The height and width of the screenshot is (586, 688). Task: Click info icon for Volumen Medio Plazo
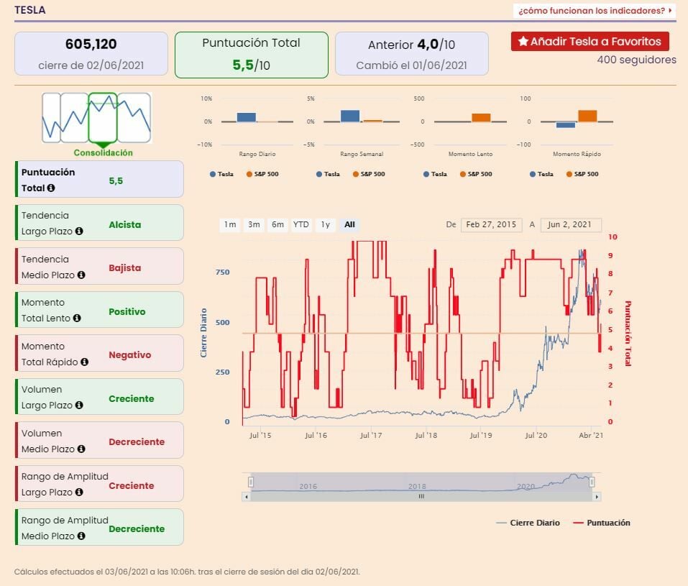(81, 449)
